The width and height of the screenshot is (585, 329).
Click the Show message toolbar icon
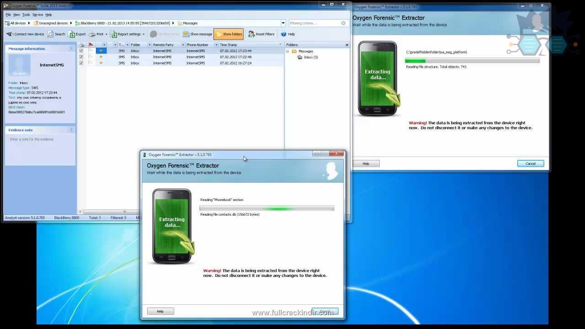[x=186, y=34]
